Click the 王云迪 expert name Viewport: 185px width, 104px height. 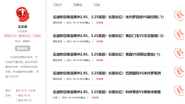(22, 27)
